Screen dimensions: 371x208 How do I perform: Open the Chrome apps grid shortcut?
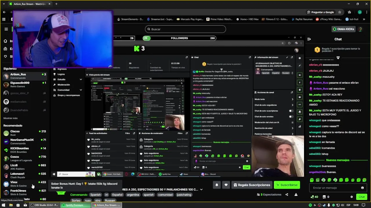click(4, 19)
